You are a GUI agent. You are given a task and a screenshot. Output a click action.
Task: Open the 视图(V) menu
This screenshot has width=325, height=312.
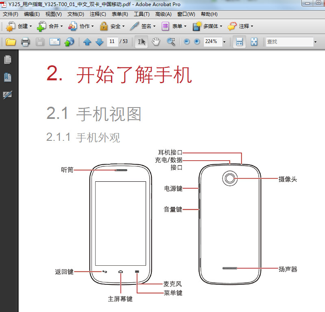click(x=53, y=14)
